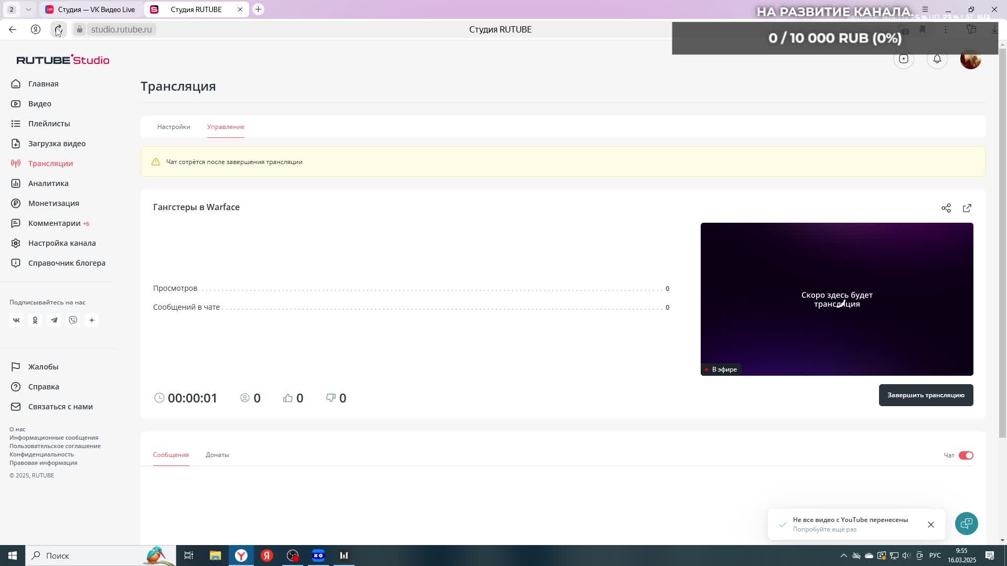The image size is (1007, 566).
Task: Open File Explorer from taskbar
Action: pyautogui.click(x=215, y=556)
